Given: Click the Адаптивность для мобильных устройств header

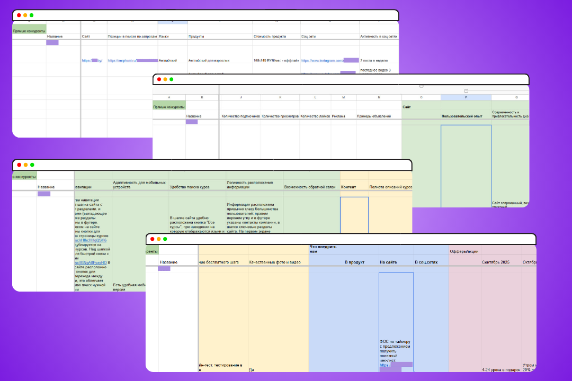Looking at the screenshot, I should click(140, 185).
